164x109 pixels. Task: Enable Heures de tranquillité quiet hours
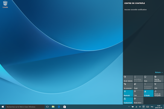click(159, 93)
